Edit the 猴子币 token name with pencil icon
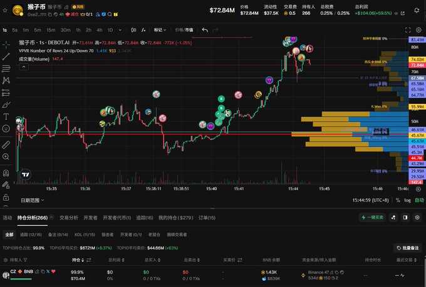This screenshot has height=287, width=426. [66, 7]
